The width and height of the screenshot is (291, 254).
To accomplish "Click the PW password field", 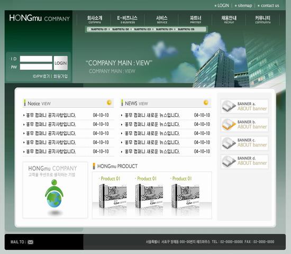I will click(36, 67).
